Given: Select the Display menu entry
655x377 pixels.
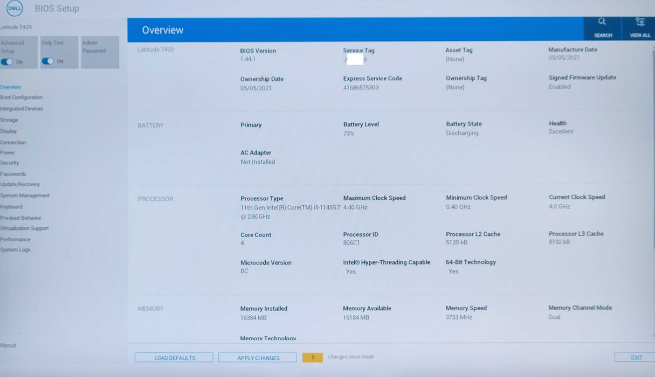Looking at the screenshot, I should (9, 131).
